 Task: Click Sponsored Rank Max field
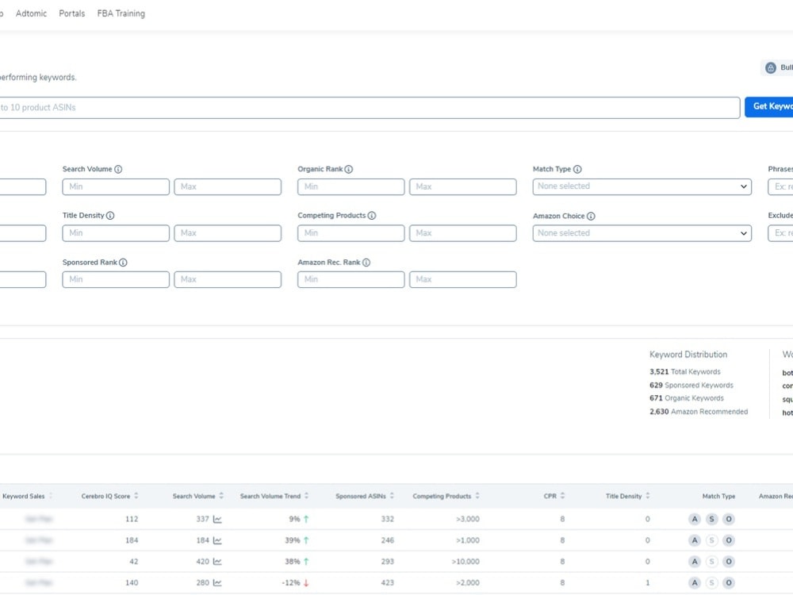[228, 280]
